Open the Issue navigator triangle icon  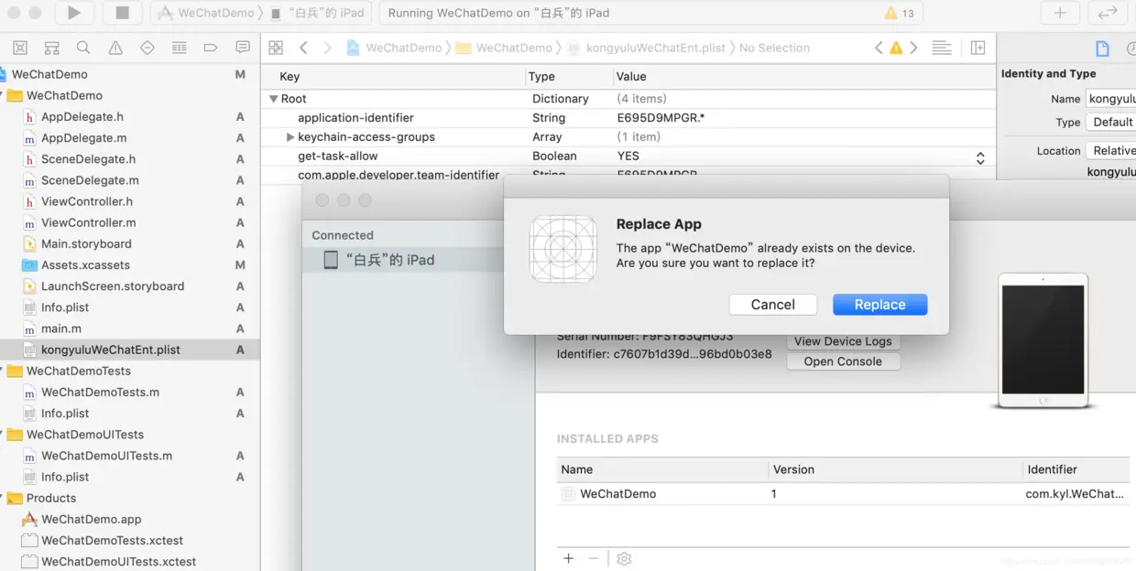(115, 48)
